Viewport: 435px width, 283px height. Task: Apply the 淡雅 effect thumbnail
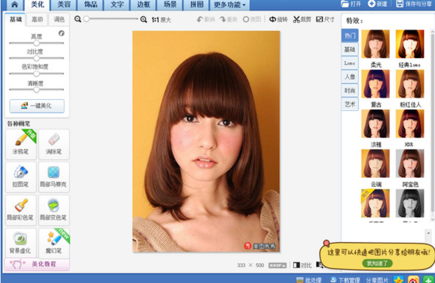click(375, 123)
